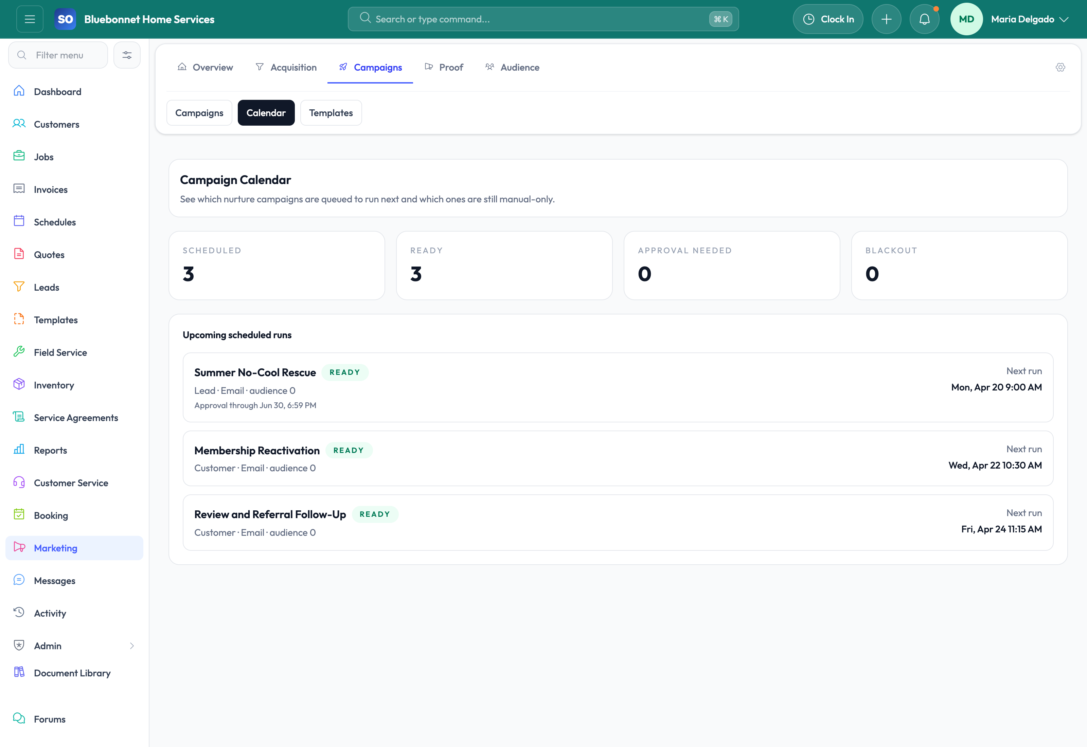
Task: Click the Reports bar chart icon
Action: pyautogui.click(x=19, y=450)
